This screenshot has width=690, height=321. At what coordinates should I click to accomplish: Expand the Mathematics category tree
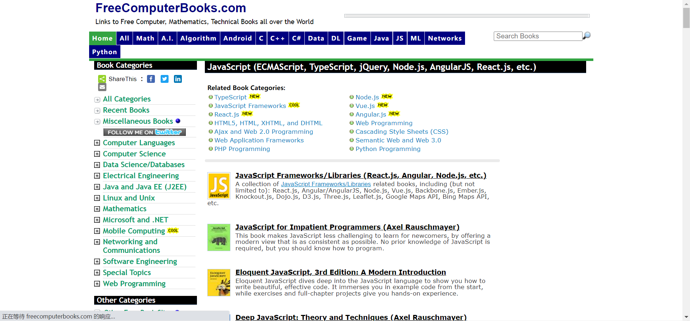click(97, 209)
